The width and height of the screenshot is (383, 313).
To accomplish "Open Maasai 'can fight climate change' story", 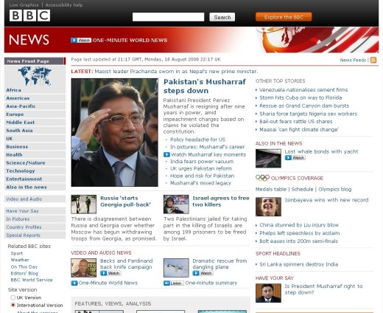I will click(x=299, y=130).
